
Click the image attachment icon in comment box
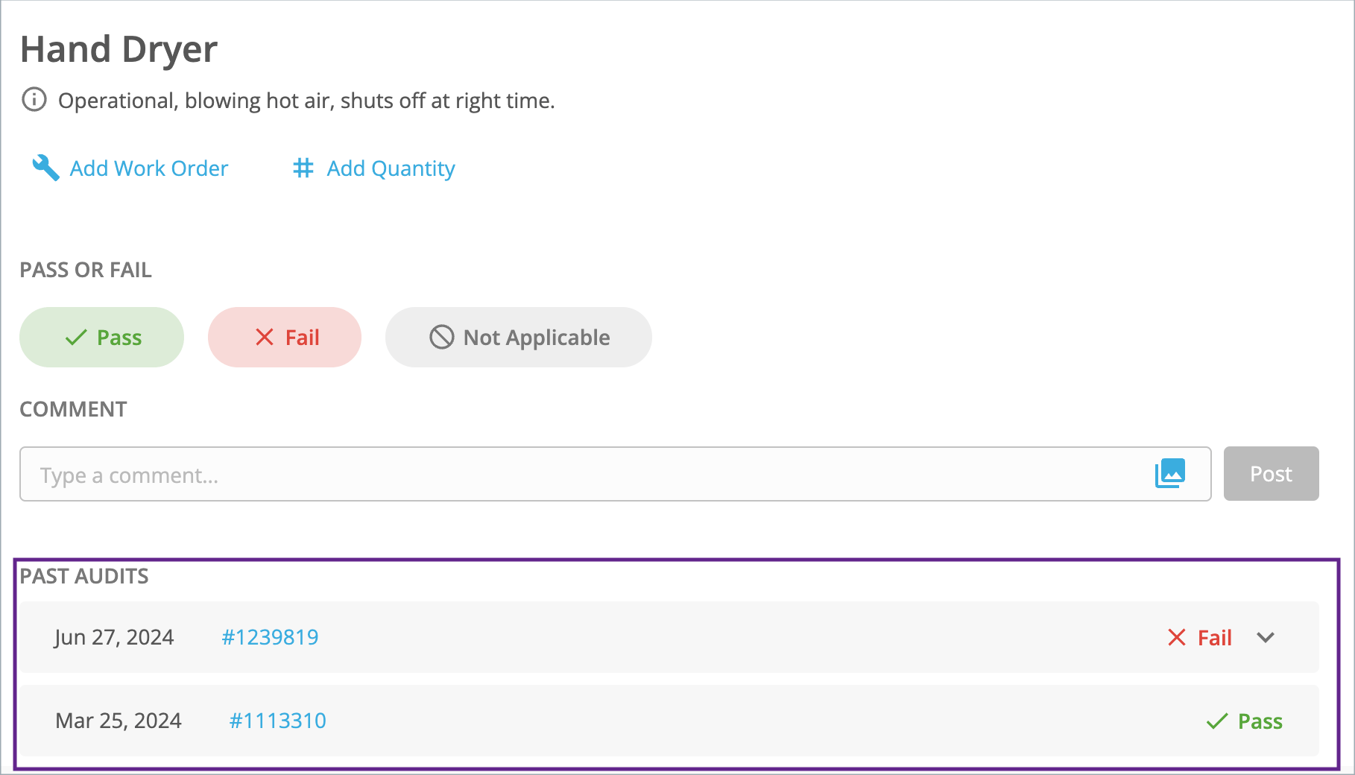coord(1170,473)
